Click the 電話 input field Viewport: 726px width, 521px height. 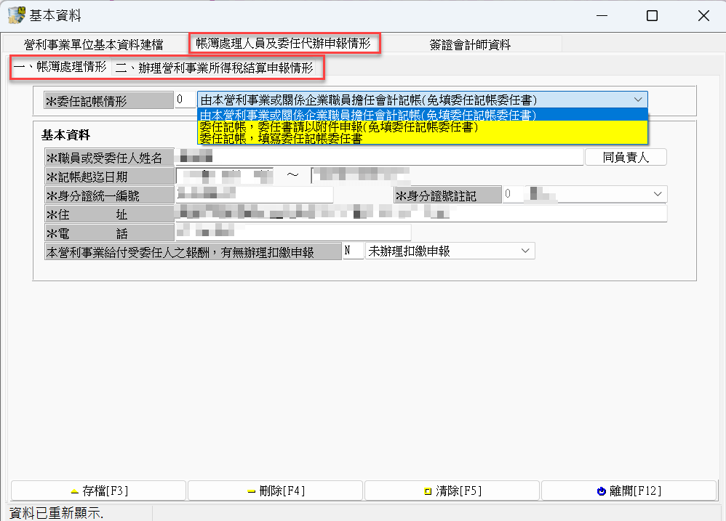point(293,233)
